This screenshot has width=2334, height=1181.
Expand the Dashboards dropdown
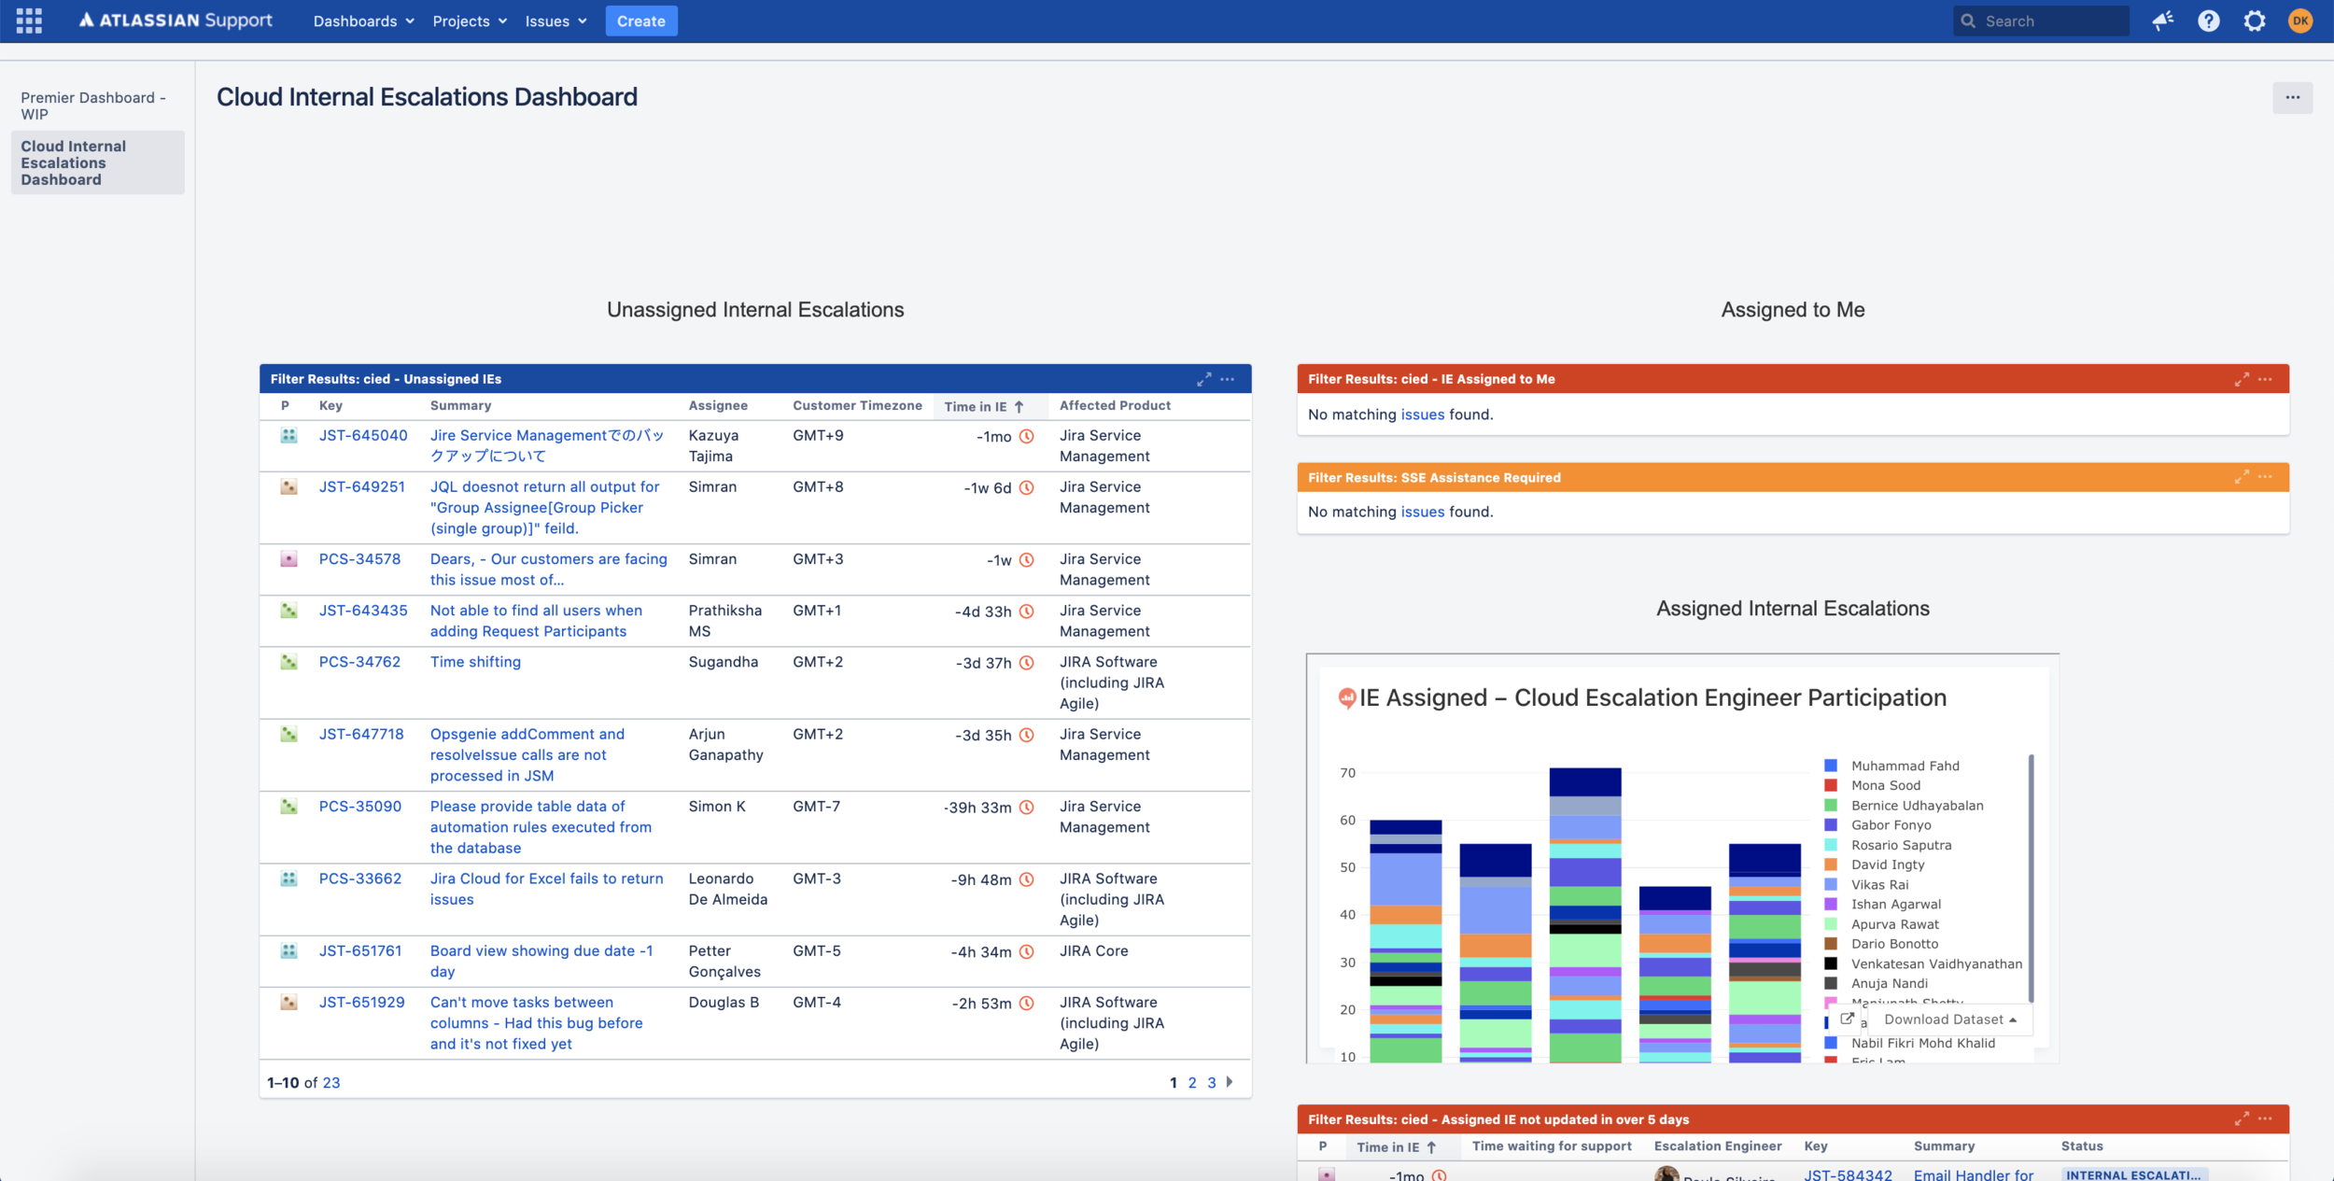[x=363, y=21]
